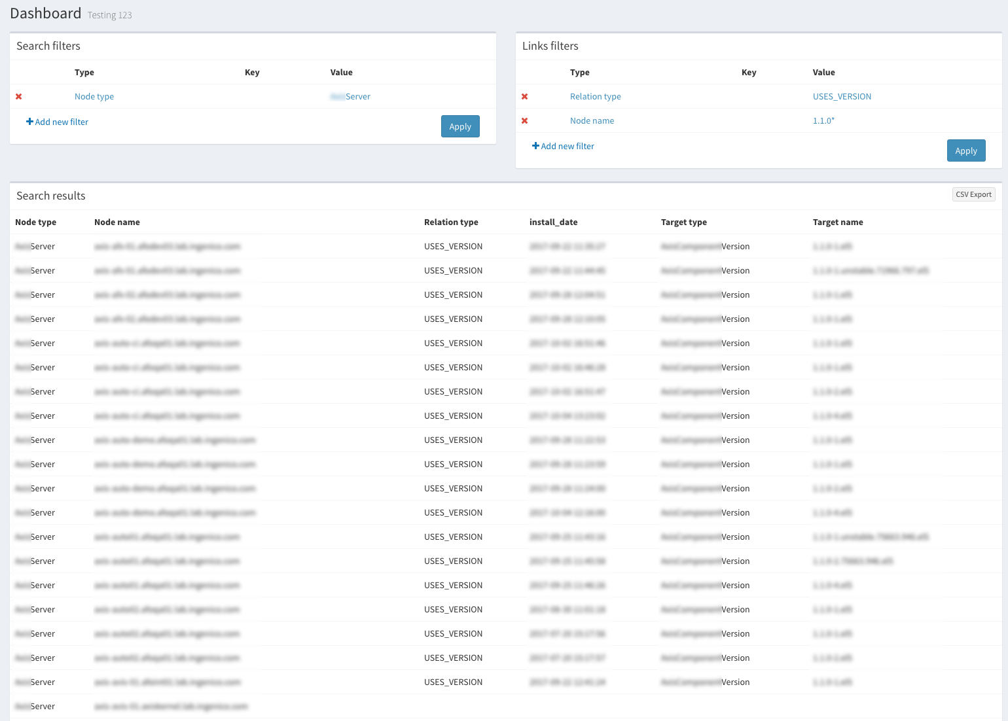Click the Target name column header
This screenshot has height=721, width=1008.
838,222
